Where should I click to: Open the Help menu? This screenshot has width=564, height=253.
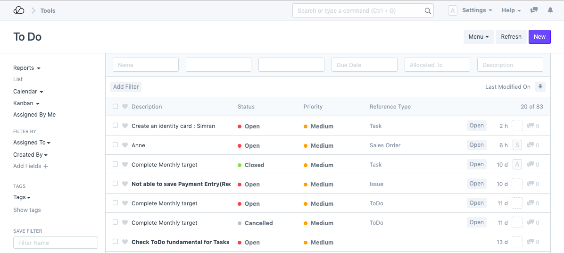tap(511, 10)
